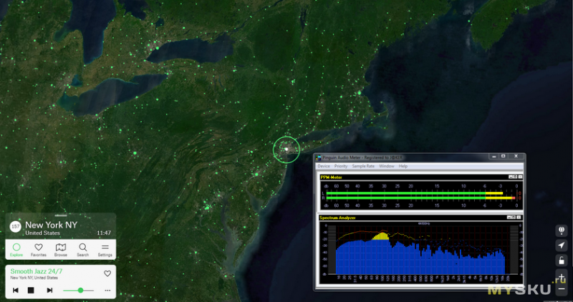The width and height of the screenshot is (573, 302).
Task: Click the locate me arrow icon
Action: pos(562,245)
